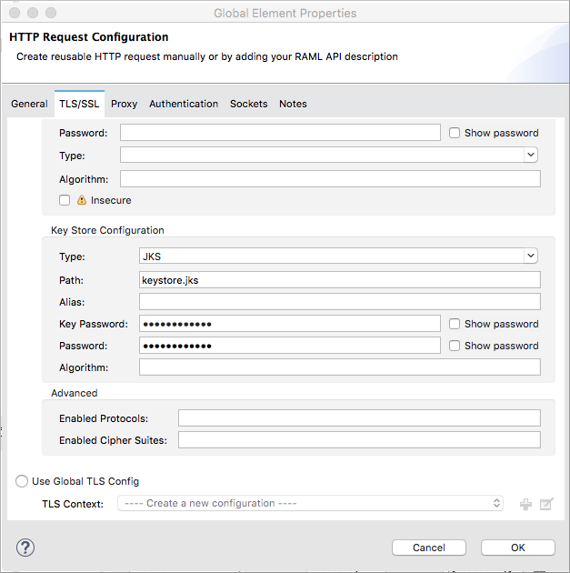This screenshot has height=573, width=570.
Task: Open the Authentication tab
Action: point(184,104)
